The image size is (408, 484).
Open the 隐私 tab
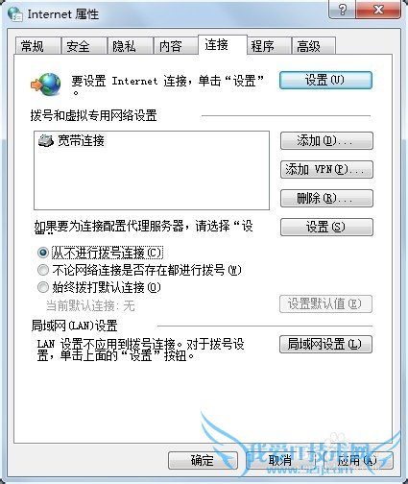[130, 46]
